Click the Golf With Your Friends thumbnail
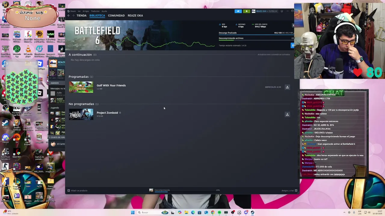Viewport: 385px width, 216px height. 81,87
